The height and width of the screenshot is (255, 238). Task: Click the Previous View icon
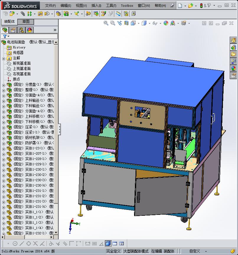pyautogui.click(x=120, y=23)
